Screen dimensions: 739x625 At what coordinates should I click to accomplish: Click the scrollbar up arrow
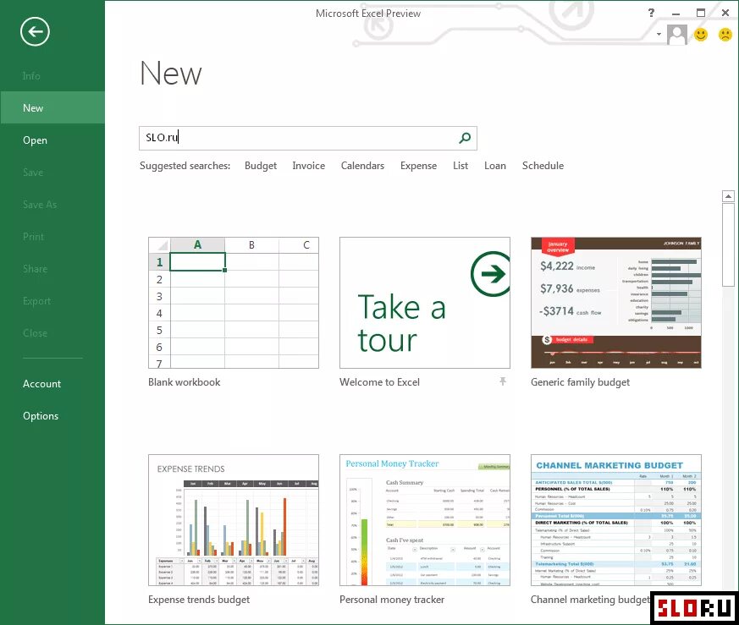pyautogui.click(x=728, y=196)
